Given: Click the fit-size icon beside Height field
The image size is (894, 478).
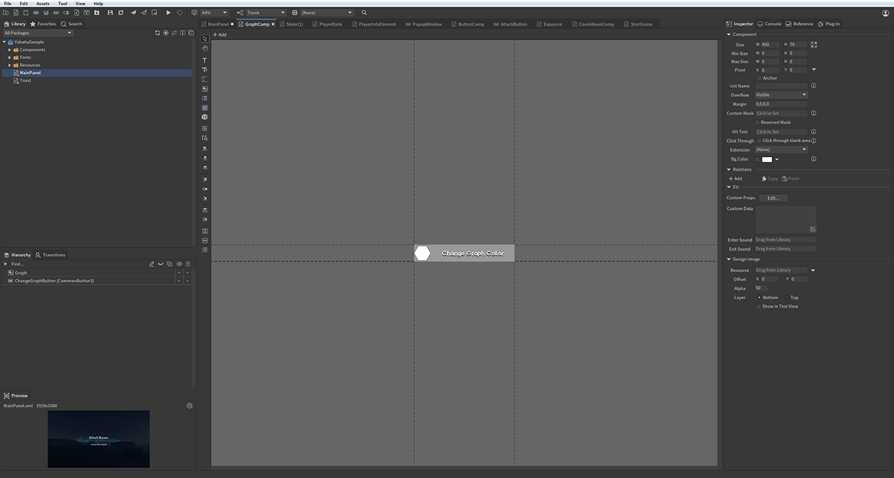Looking at the screenshot, I should click(x=814, y=45).
